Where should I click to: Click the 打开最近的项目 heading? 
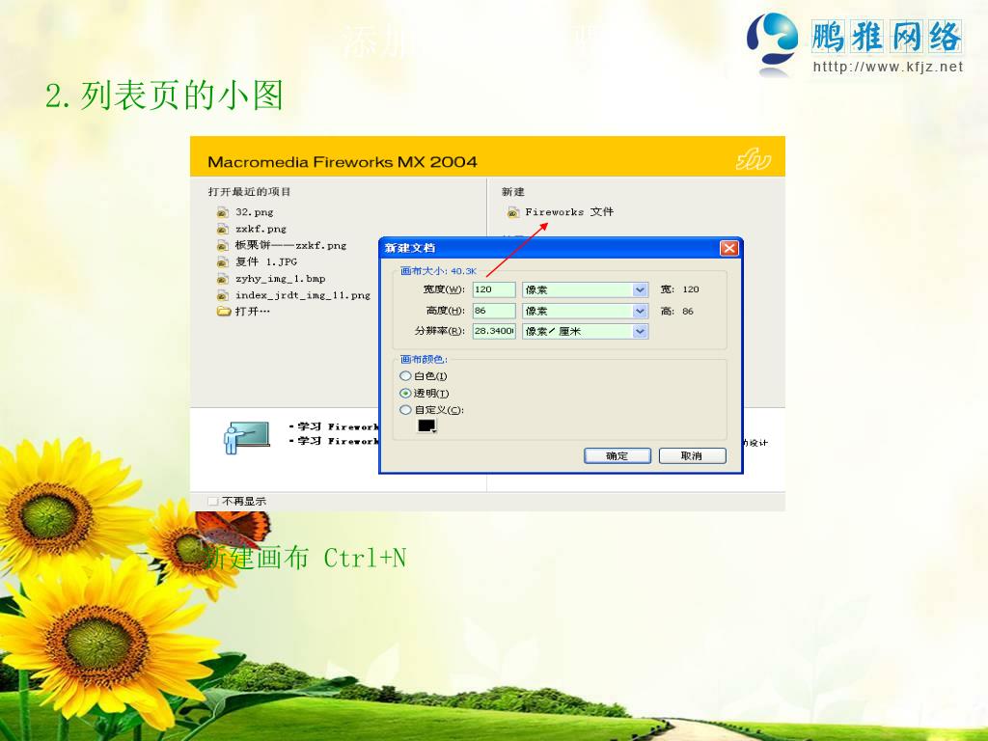click(250, 192)
